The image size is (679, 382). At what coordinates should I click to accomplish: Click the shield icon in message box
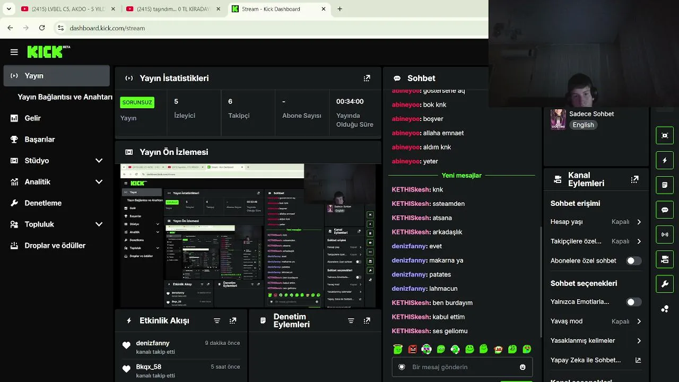402,367
